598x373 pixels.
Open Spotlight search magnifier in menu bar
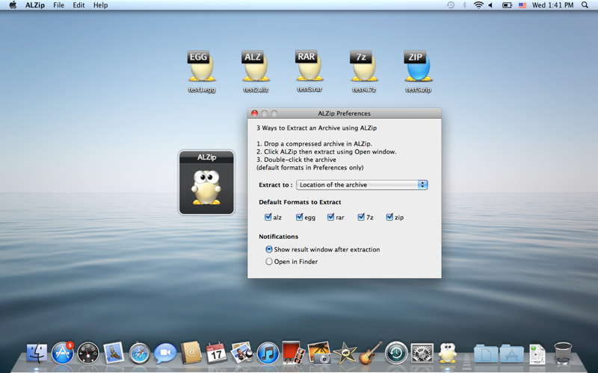(586, 5)
